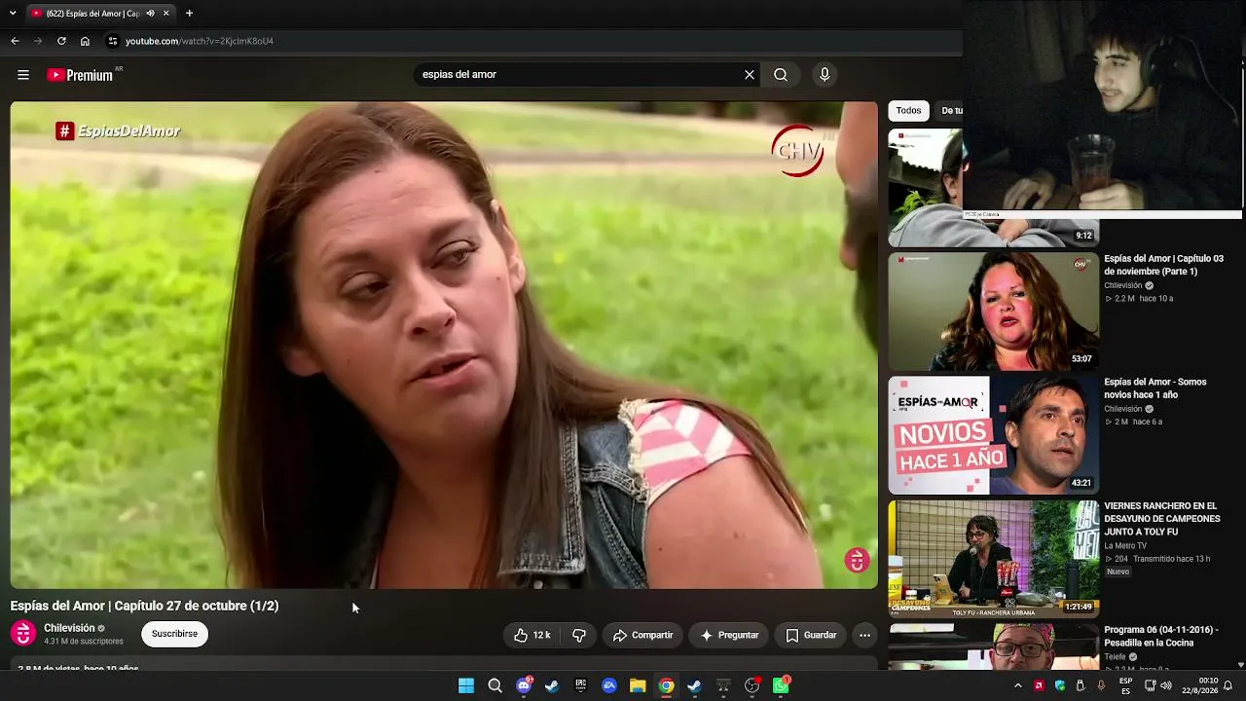Open 'Capítulo 03 de noviembre (Parte 1)' title
Screen dimensions: 1246x701
point(1163,265)
